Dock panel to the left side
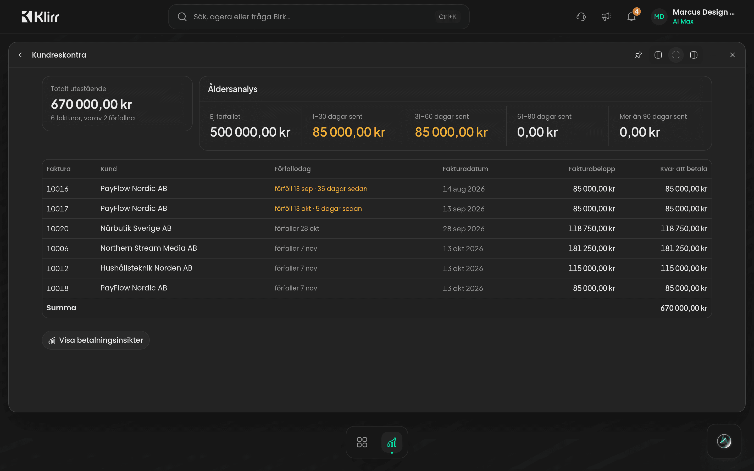 pyautogui.click(x=658, y=55)
